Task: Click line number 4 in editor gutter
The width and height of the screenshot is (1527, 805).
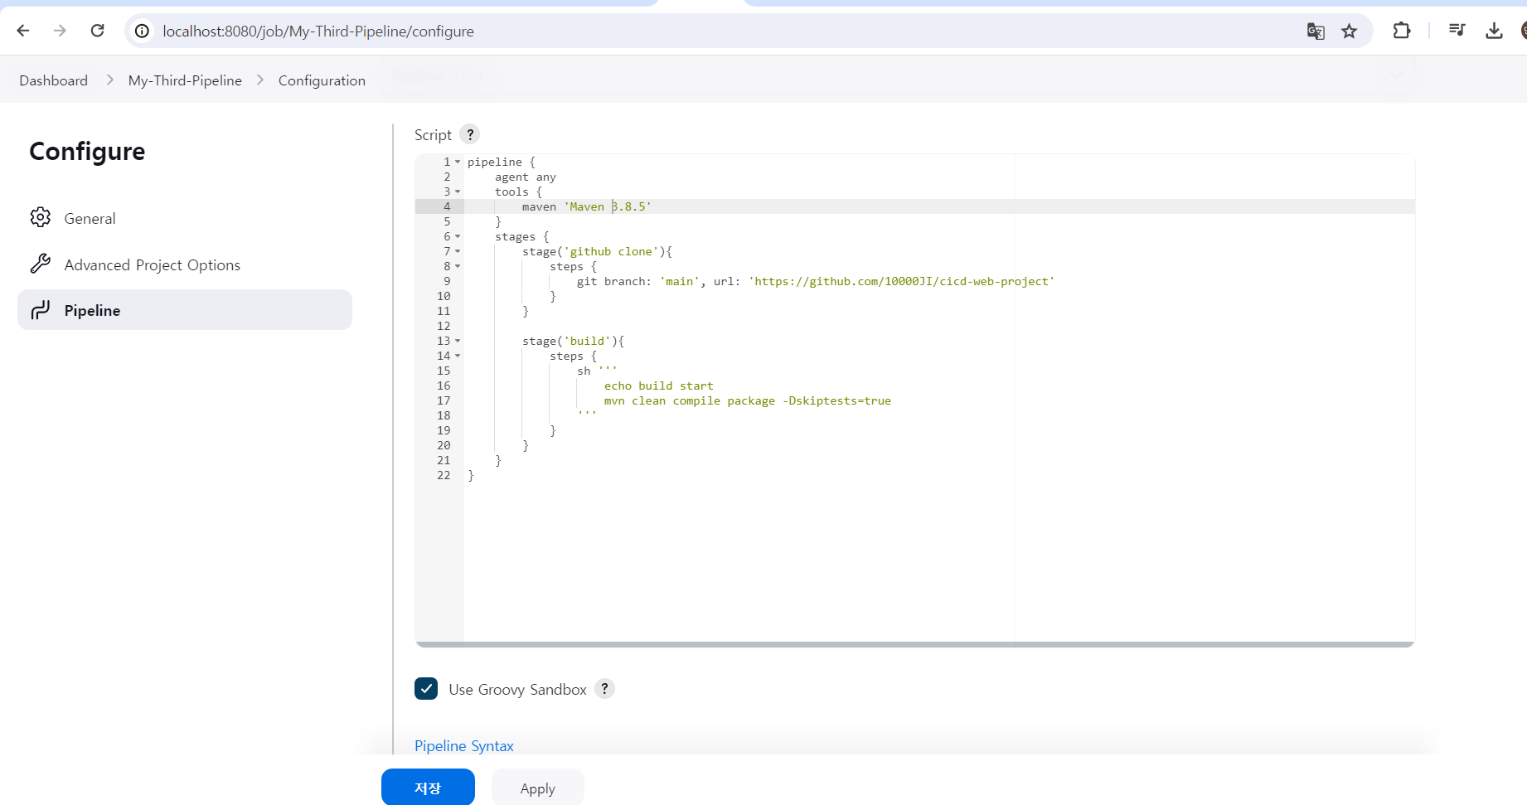Action: [x=447, y=206]
